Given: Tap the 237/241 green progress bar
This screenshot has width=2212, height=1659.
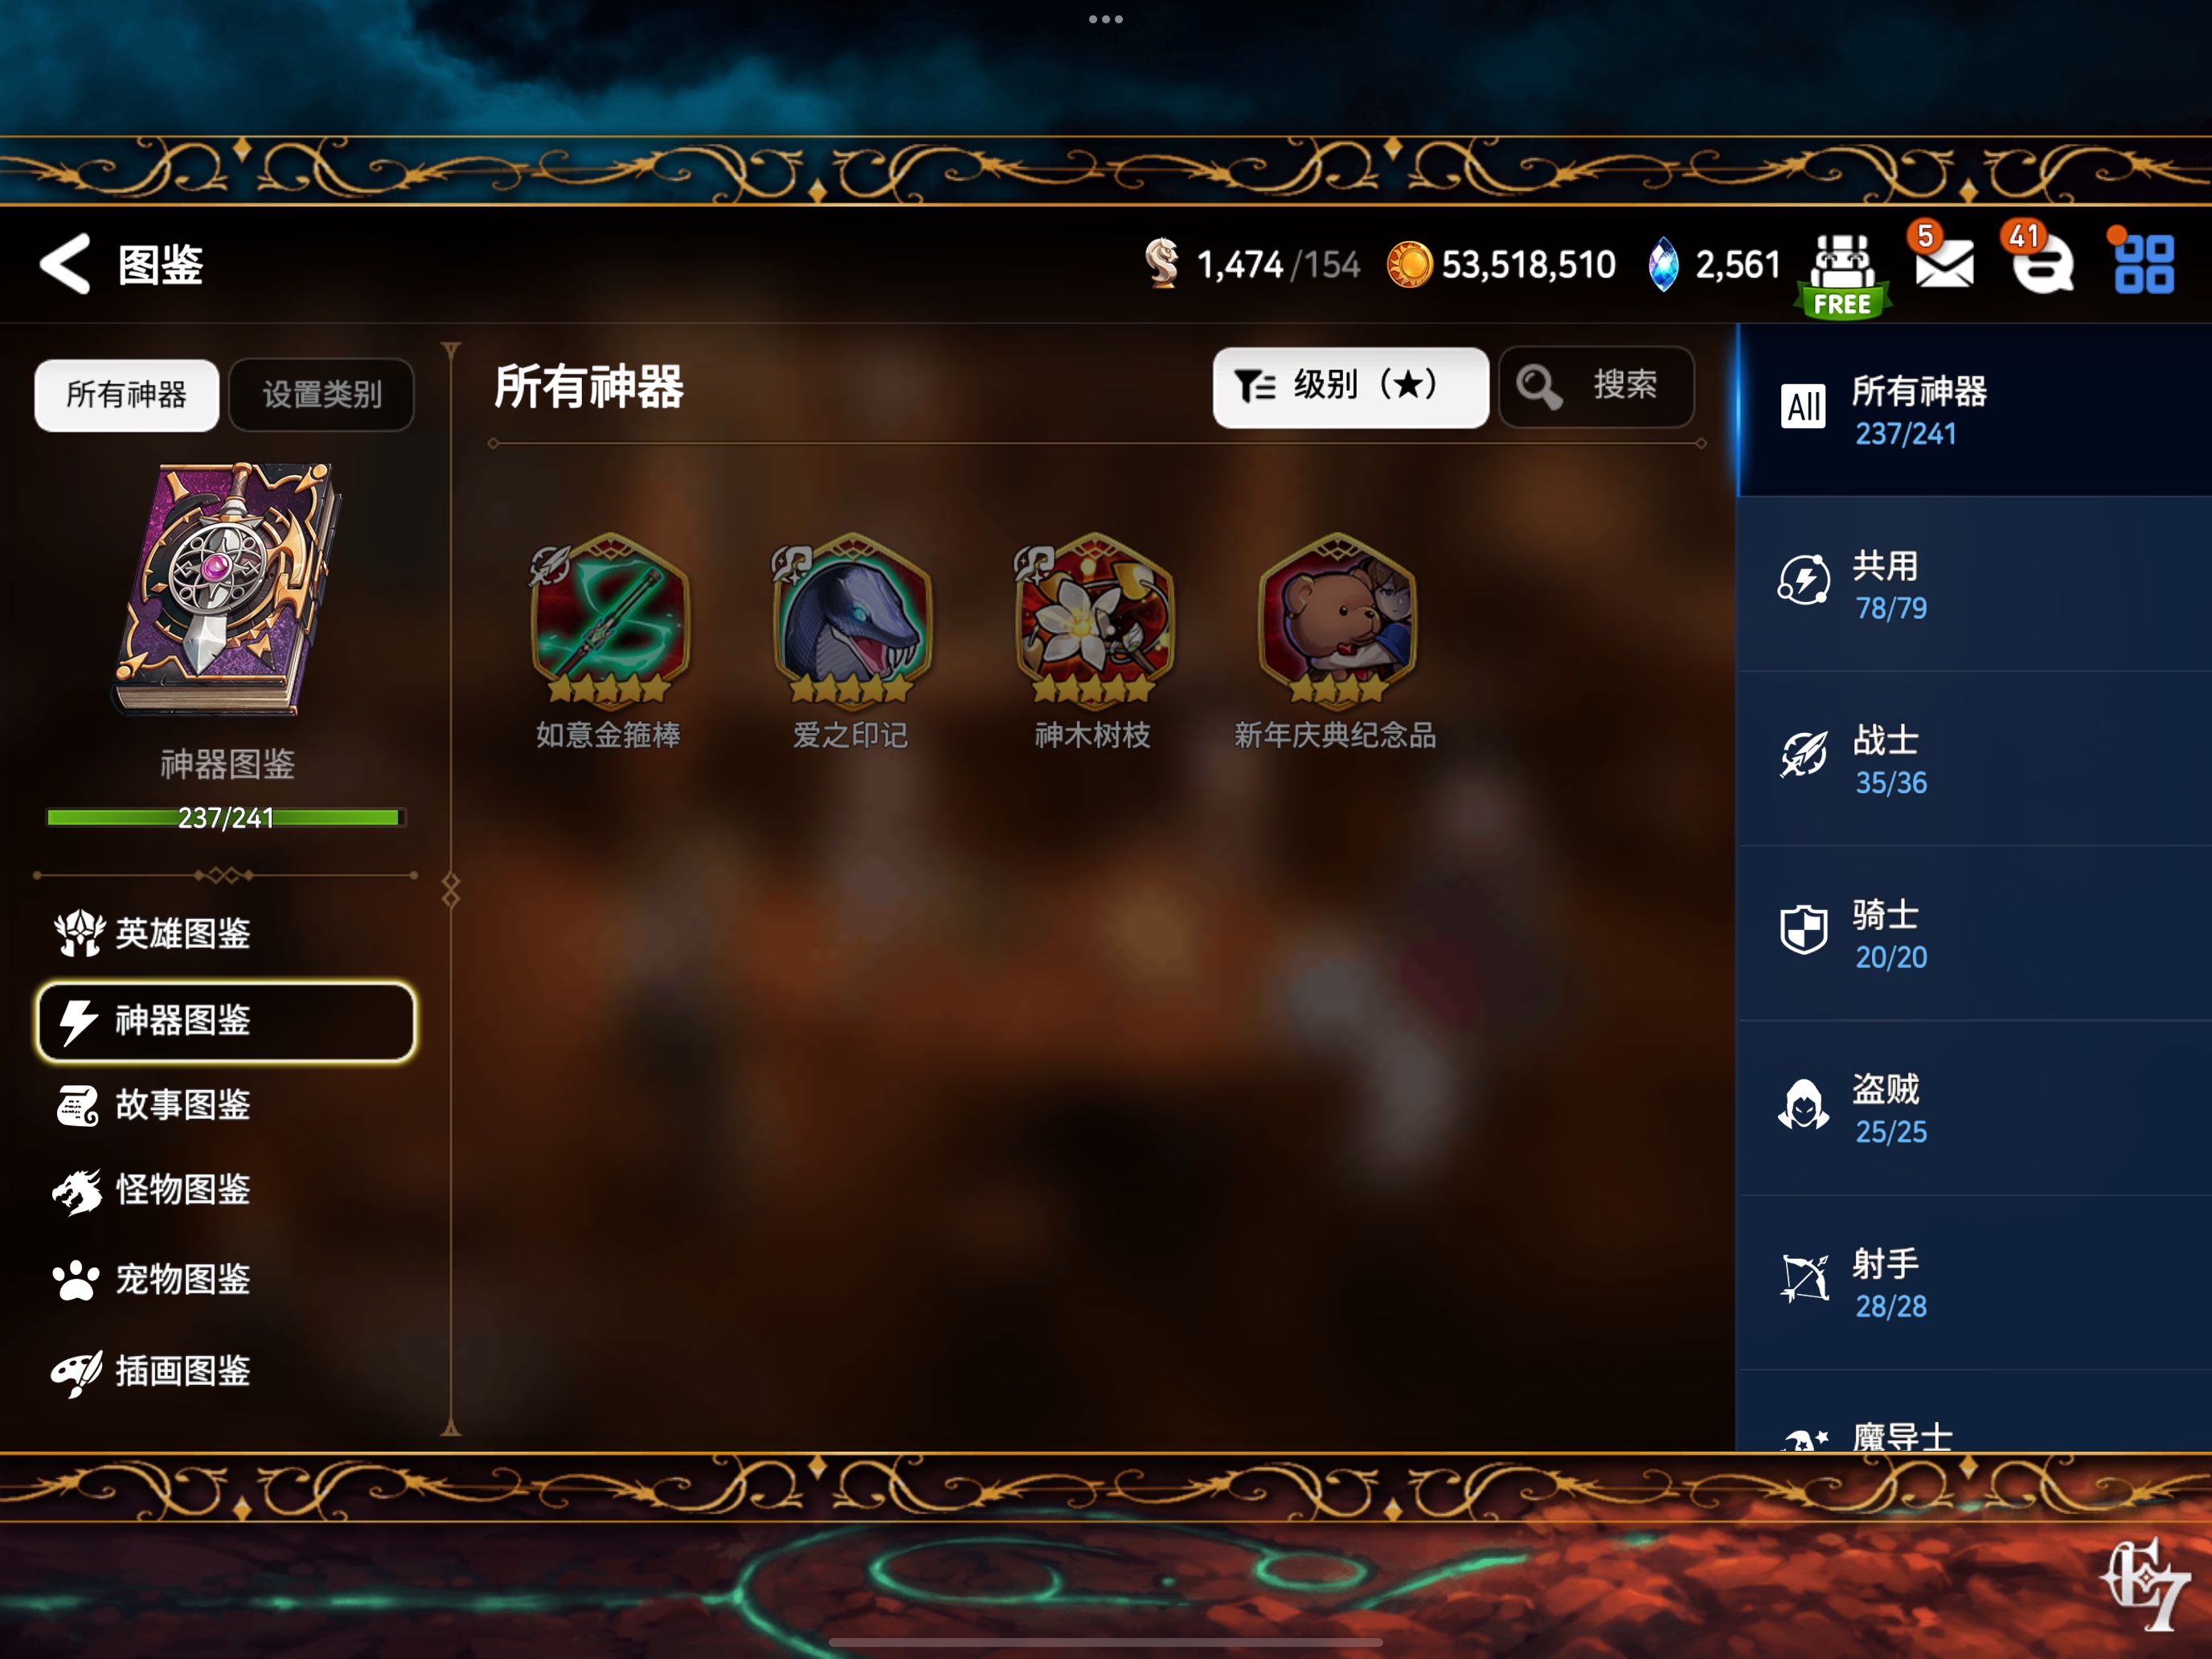Looking at the screenshot, I should (x=226, y=818).
